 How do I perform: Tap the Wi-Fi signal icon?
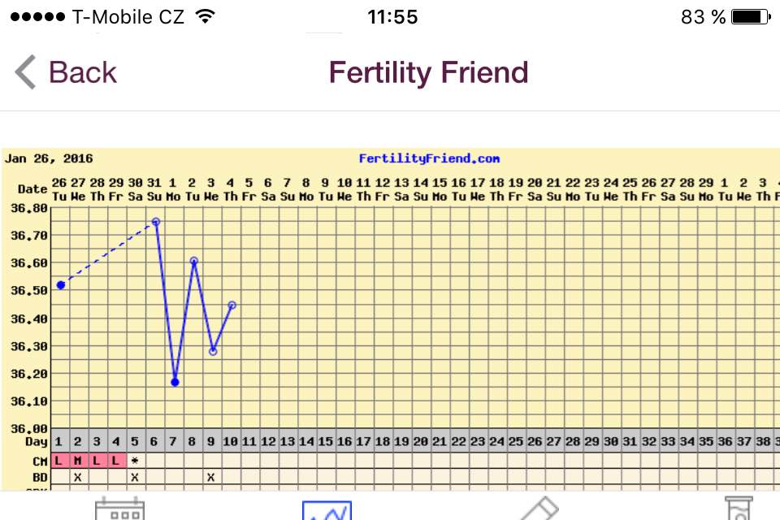(206, 17)
